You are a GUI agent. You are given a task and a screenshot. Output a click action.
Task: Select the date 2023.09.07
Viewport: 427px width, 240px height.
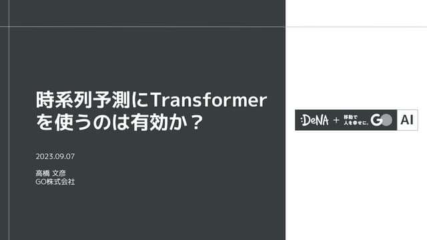pos(55,157)
